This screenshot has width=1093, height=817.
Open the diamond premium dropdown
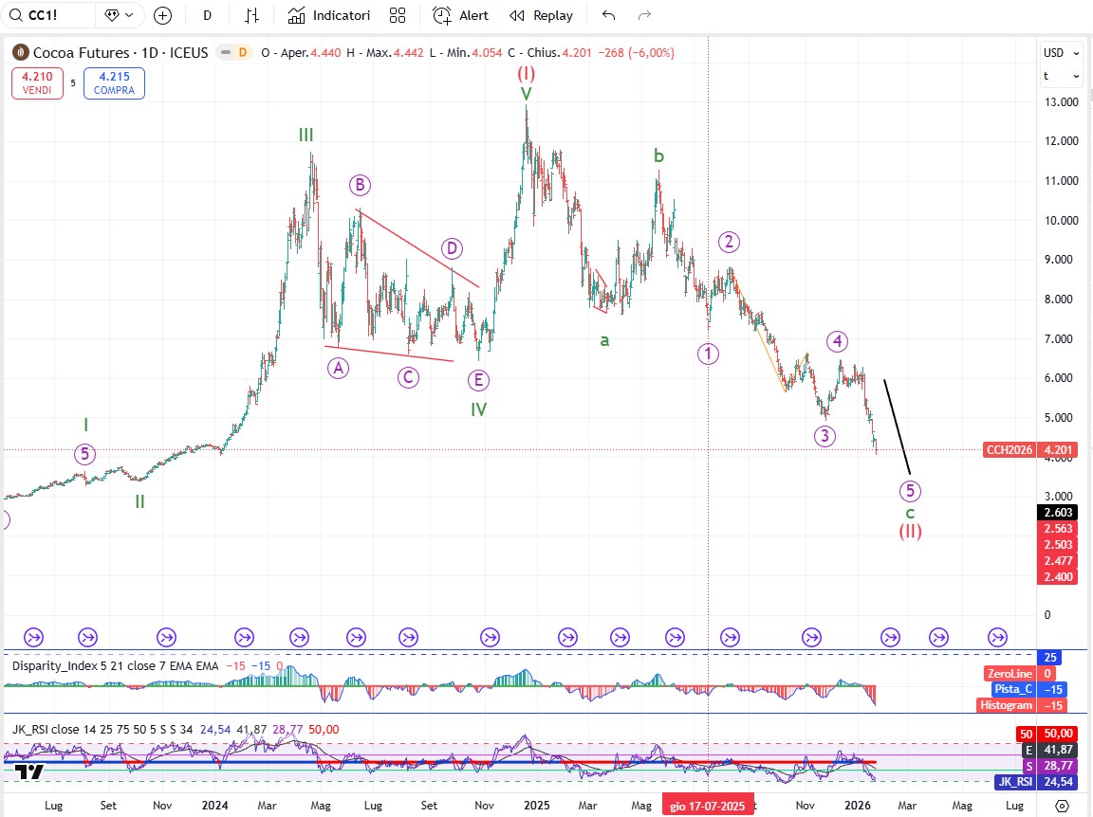click(x=119, y=15)
